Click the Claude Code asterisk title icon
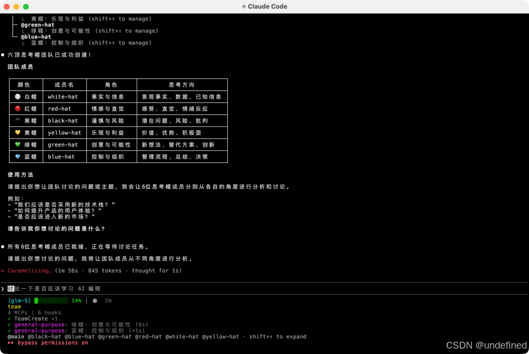 244,6
